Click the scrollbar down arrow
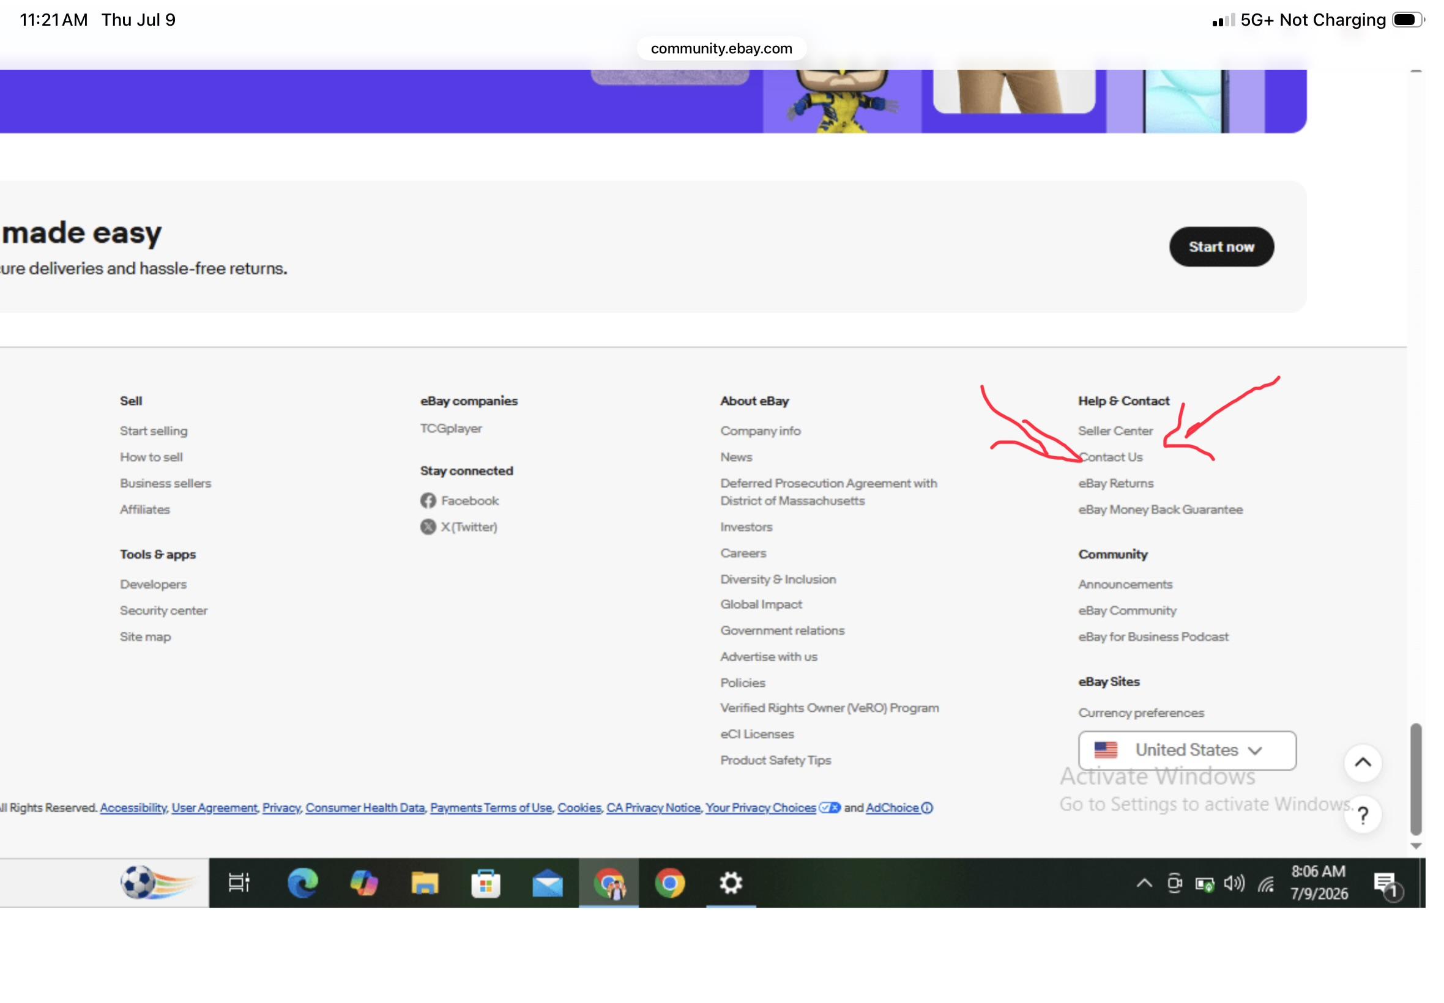This screenshot has width=1444, height=1003. (x=1415, y=846)
